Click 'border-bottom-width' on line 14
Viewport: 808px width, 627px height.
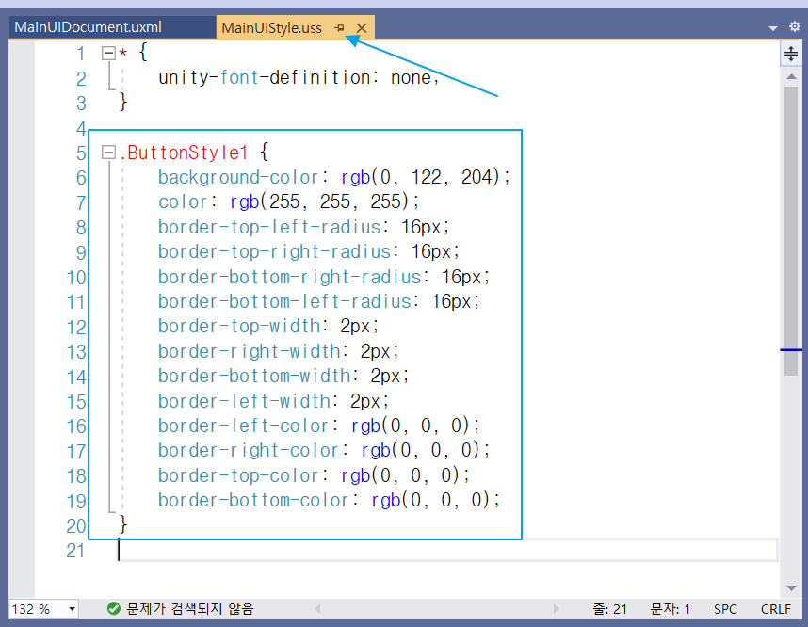[x=254, y=376]
